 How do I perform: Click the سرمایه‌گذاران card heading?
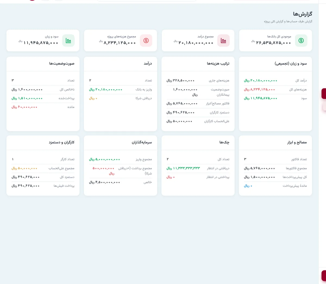coord(142,142)
